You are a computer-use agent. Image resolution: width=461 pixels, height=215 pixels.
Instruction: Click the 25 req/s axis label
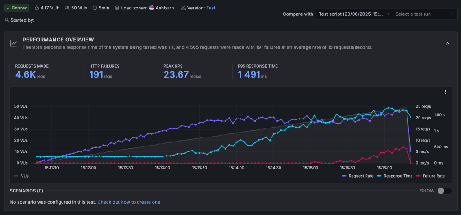423,106
